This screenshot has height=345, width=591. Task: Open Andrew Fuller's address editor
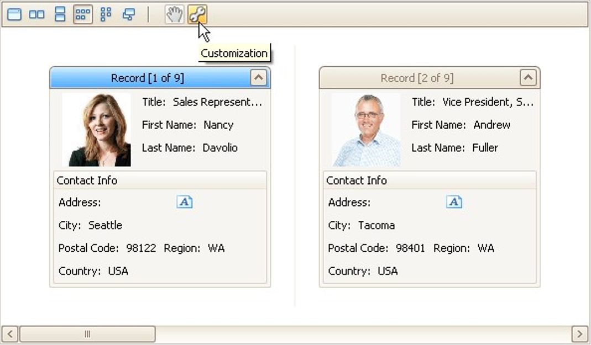pos(453,201)
